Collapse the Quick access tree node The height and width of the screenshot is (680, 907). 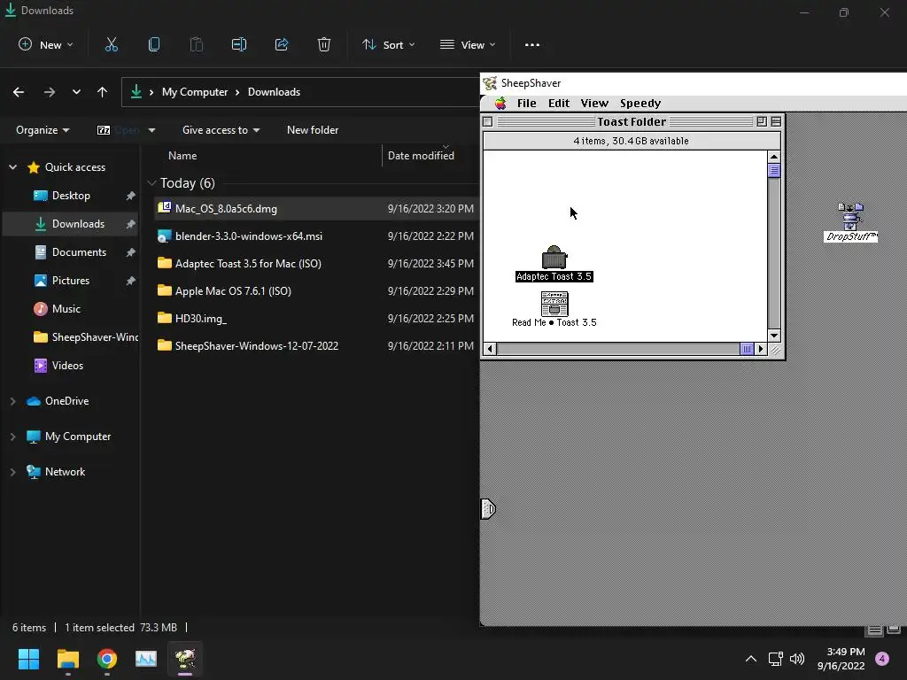(12, 167)
